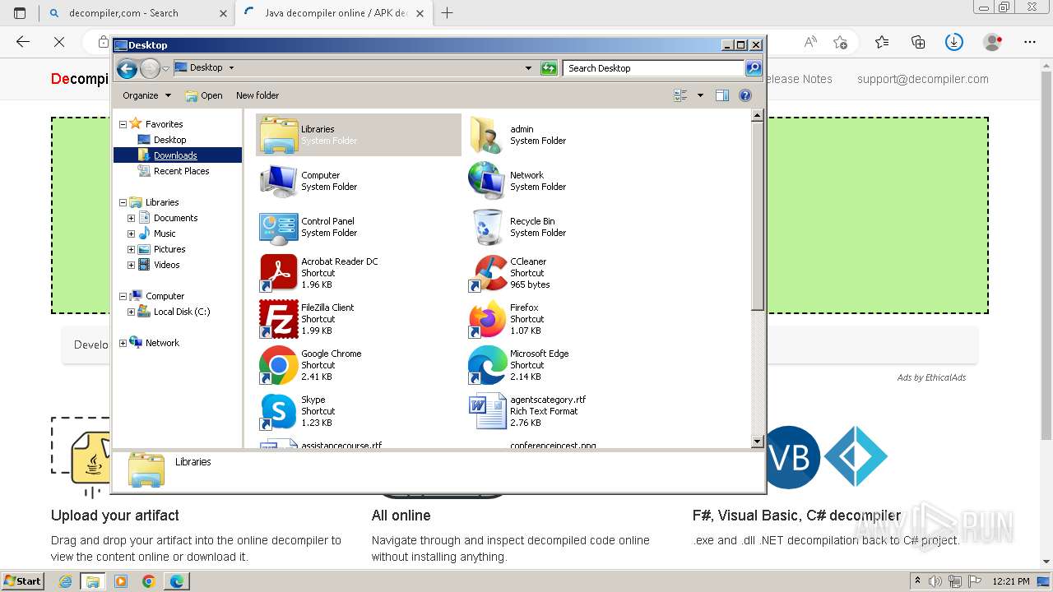This screenshot has width=1053, height=592.
Task: Expand the Desktop breadcrumb arrow
Action: [x=231, y=68]
